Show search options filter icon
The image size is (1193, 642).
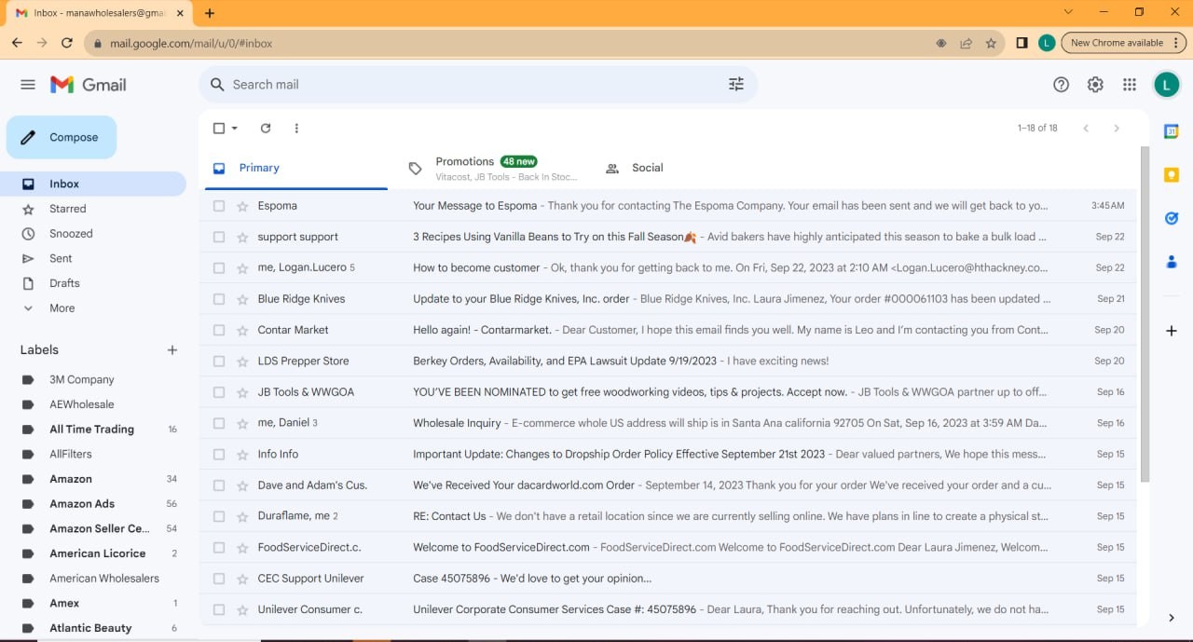click(x=736, y=85)
